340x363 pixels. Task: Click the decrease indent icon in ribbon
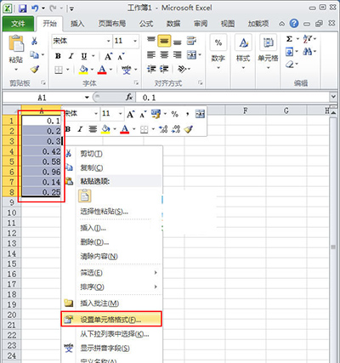tap(151, 69)
